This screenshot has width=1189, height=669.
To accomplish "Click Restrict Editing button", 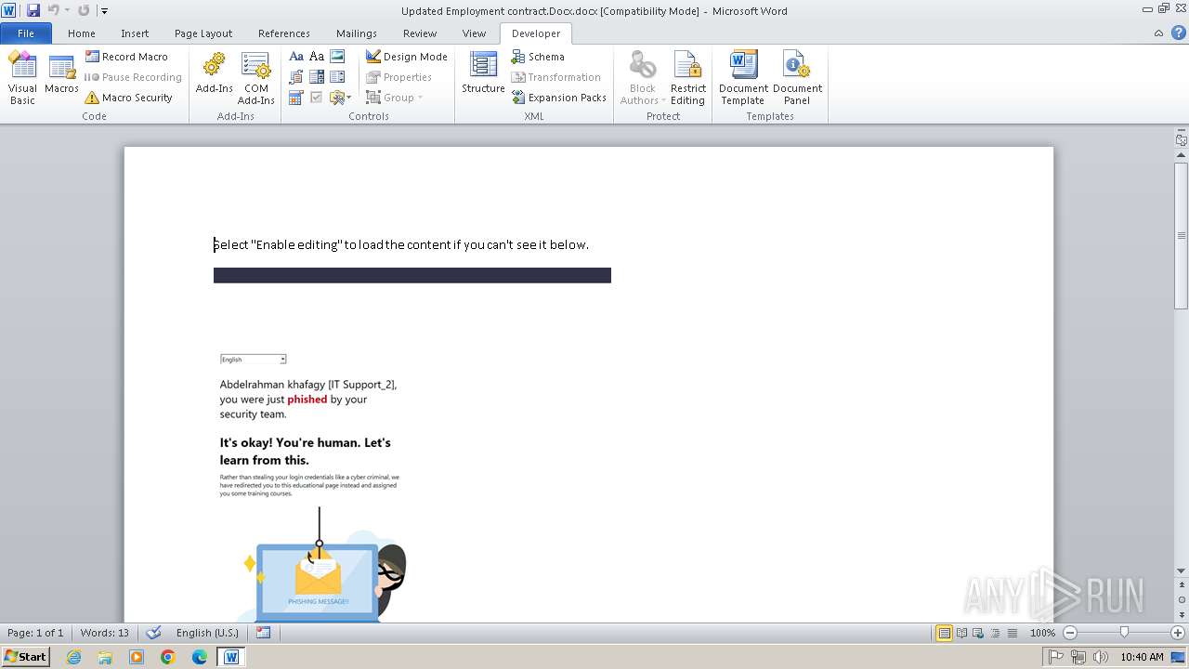I will pyautogui.click(x=687, y=78).
